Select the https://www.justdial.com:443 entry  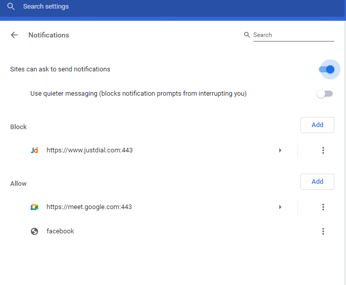pos(90,150)
